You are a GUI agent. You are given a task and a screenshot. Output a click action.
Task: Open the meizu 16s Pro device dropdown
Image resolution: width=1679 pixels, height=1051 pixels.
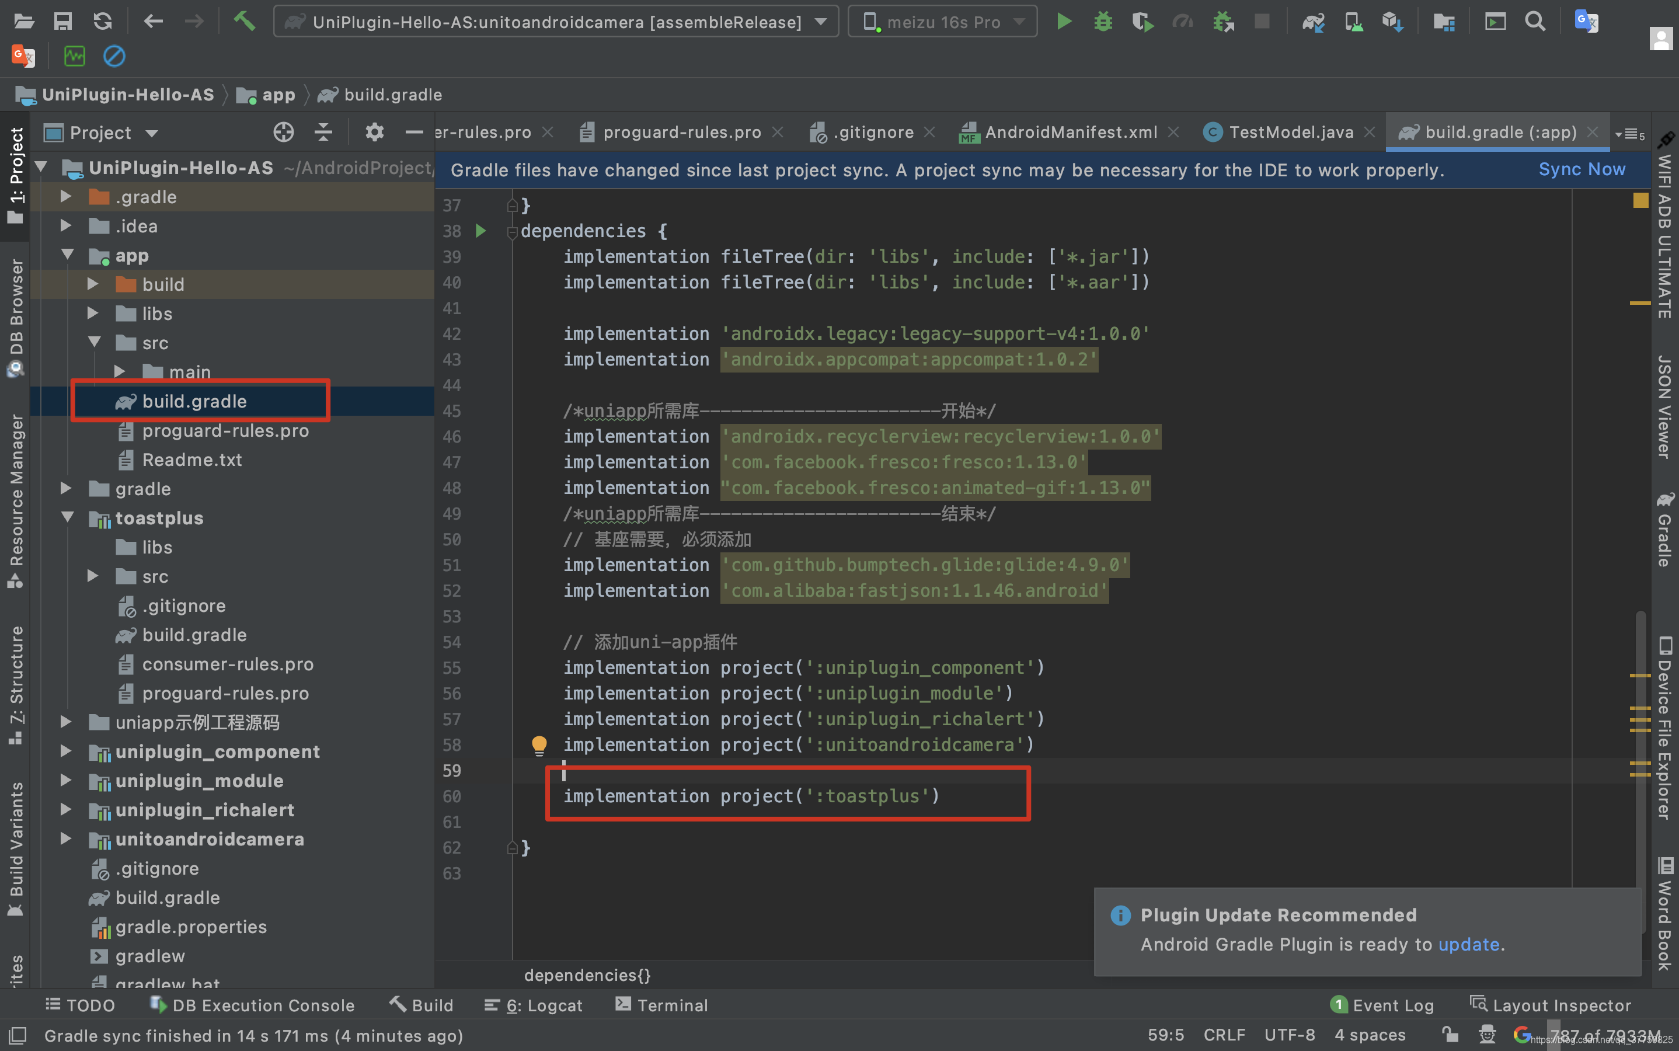(x=942, y=22)
